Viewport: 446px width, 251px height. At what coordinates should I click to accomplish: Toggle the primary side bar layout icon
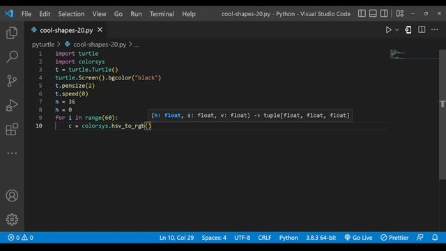coord(362,13)
